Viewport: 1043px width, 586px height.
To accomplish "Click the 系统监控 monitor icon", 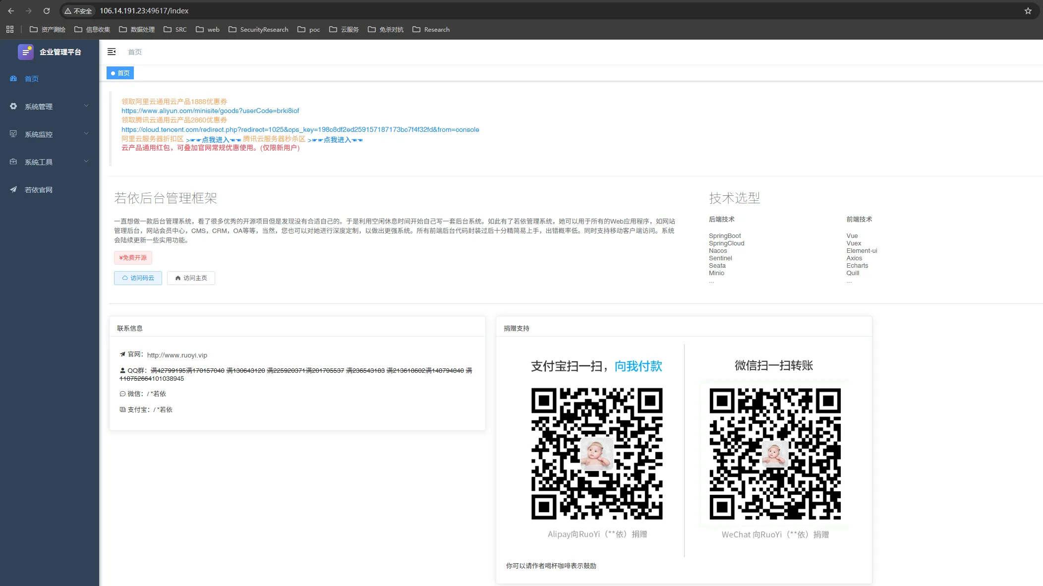I will coord(13,134).
